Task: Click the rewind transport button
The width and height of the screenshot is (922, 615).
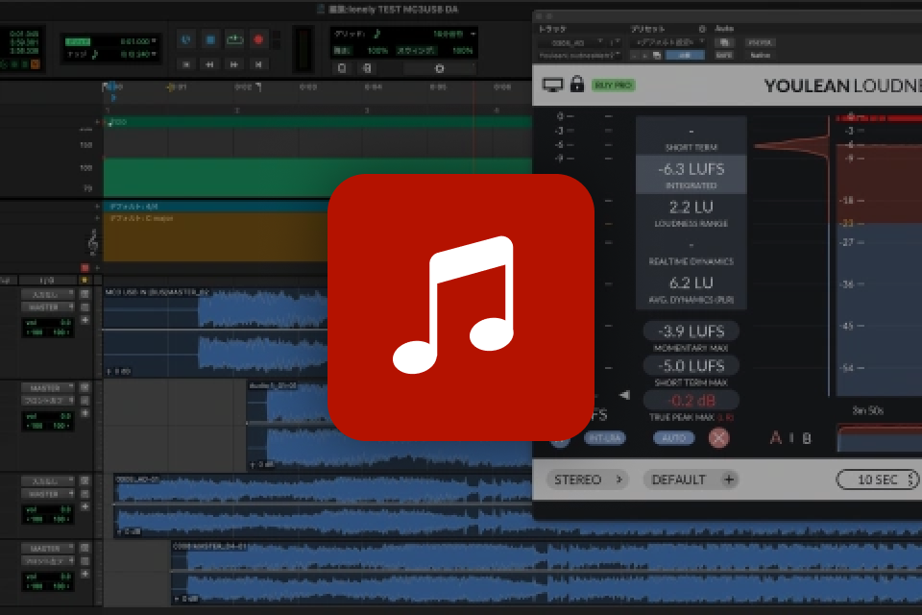Action: coord(210,64)
